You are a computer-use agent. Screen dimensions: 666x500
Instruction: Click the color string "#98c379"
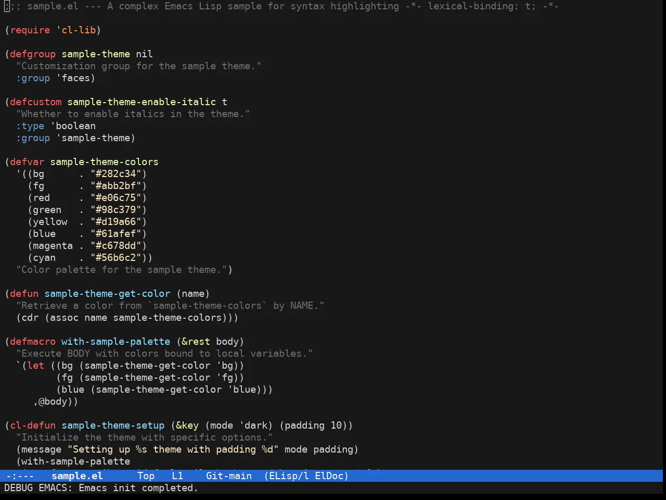[116, 210]
